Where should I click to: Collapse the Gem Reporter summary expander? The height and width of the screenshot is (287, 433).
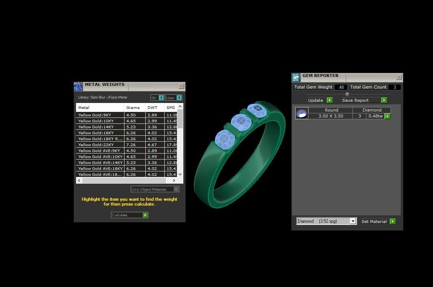click(x=347, y=94)
